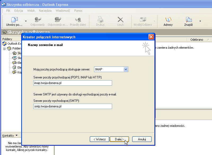212x155 pixels.
Task: Click the outgoing SMTP server field smtp.twoja-domena.pl
Action: (73, 106)
